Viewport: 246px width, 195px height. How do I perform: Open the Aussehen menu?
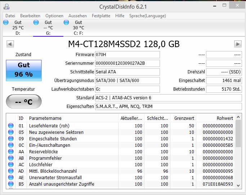coord(77,16)
